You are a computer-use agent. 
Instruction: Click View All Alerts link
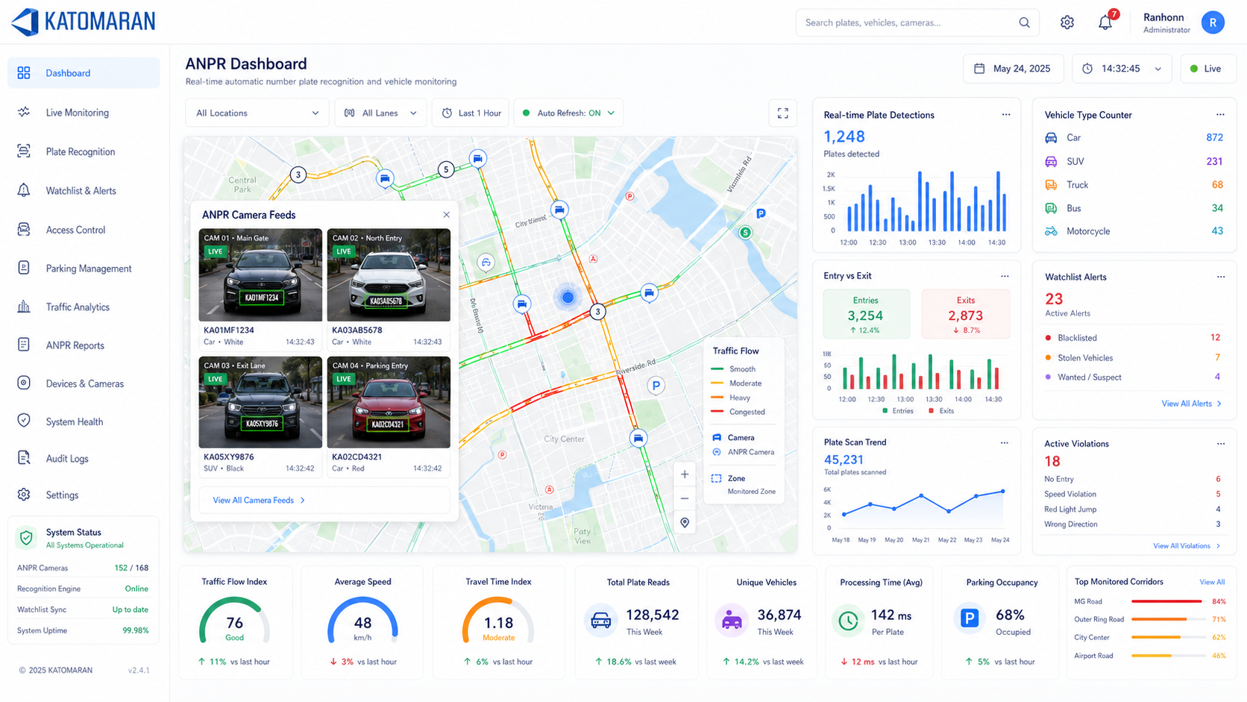(1191, 404)
